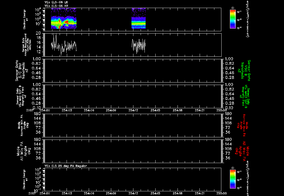Click the All Min PA Angle axis label

tap(23, 151)
